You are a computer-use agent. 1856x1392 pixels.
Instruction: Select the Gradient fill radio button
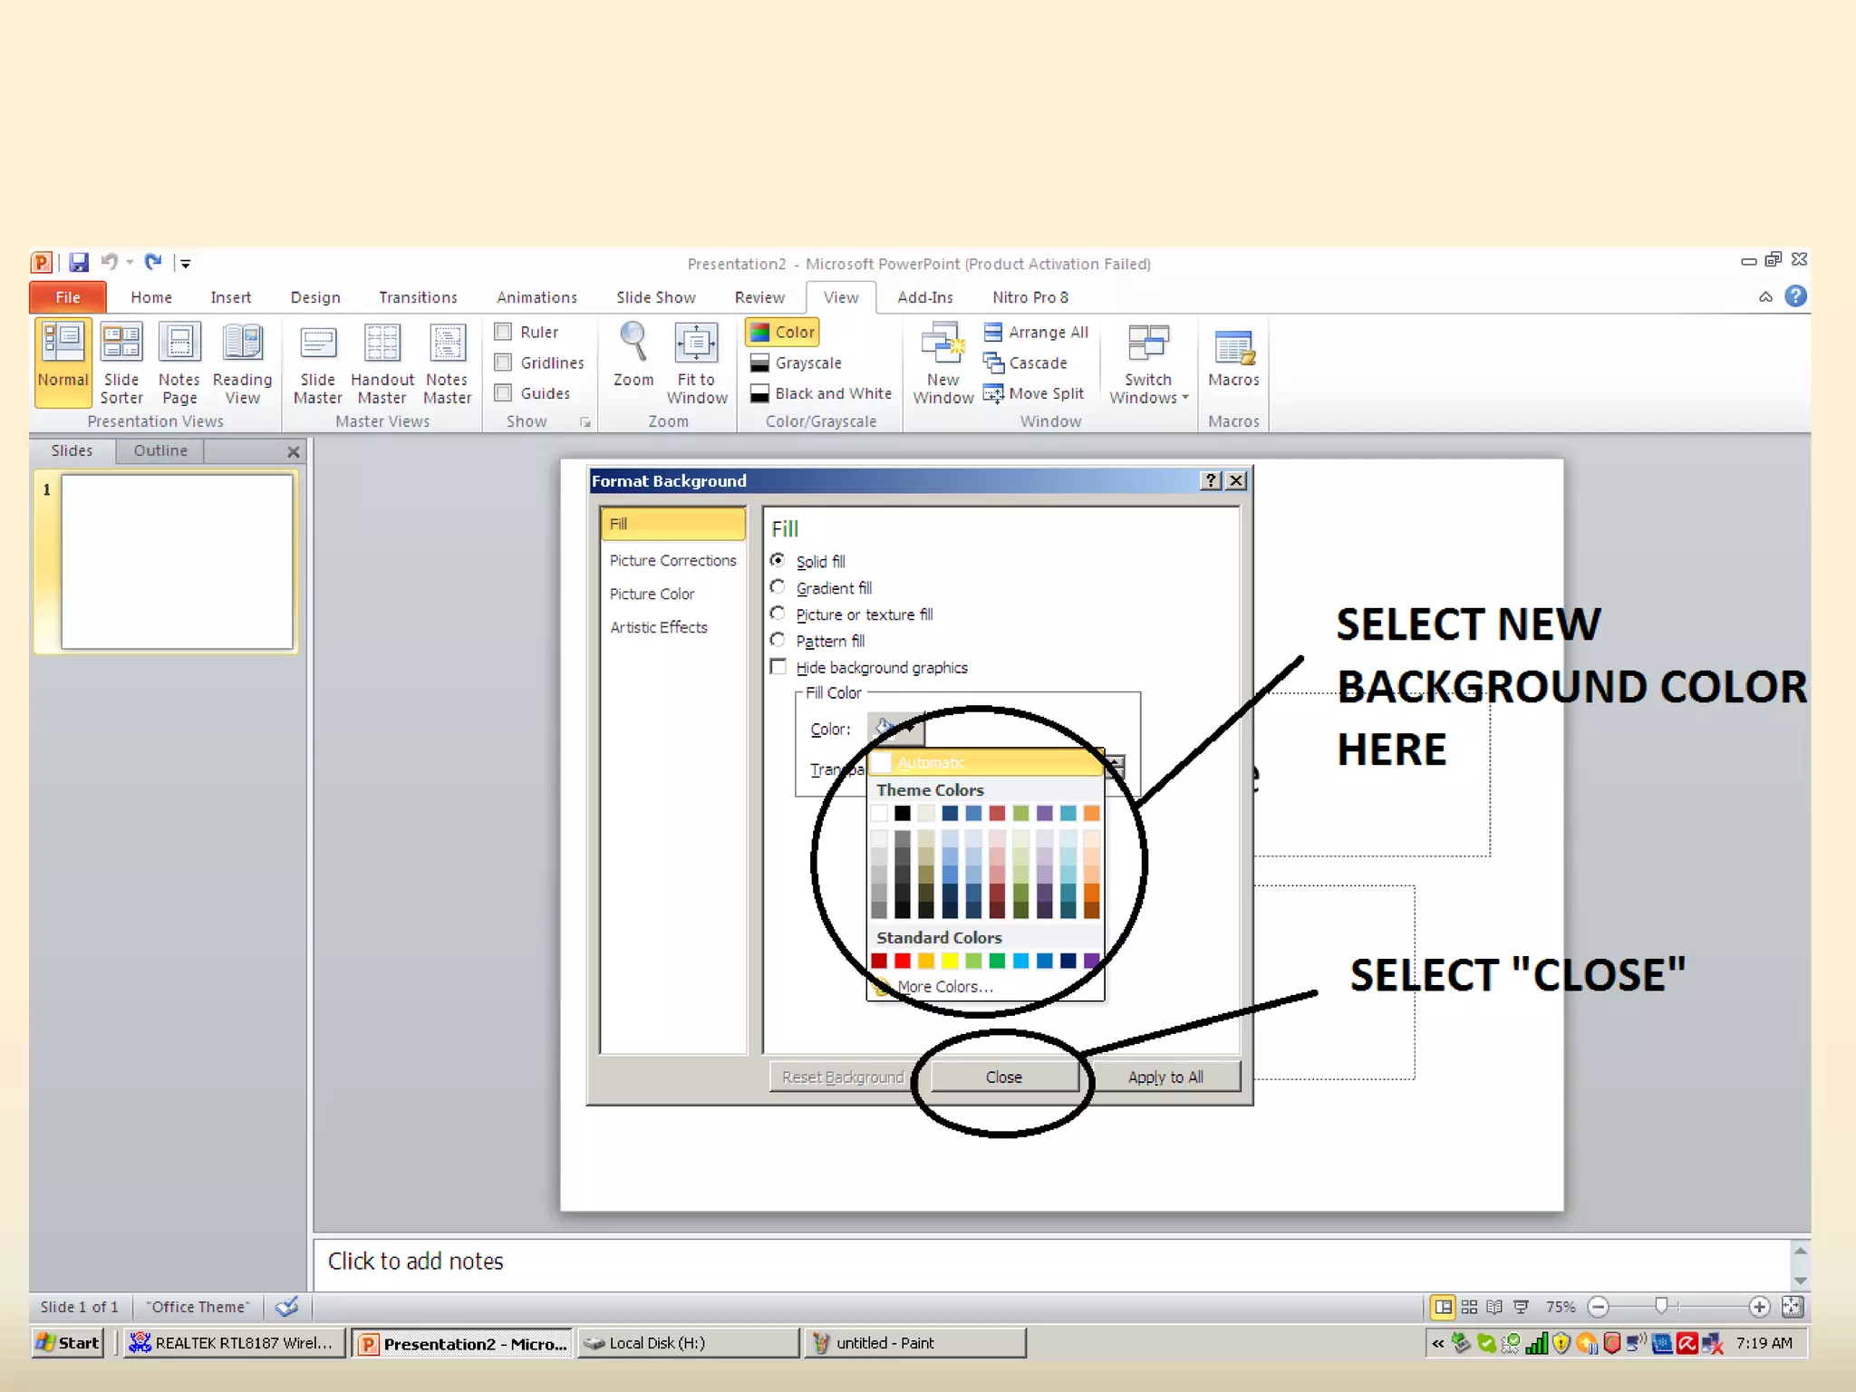click(x=778, y=587)
